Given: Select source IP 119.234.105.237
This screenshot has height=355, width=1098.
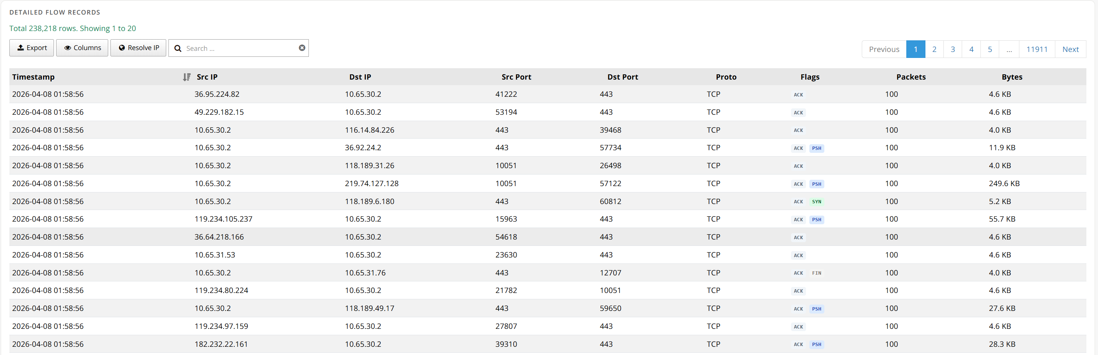Looking at the screenshot, I should [223, 219].
